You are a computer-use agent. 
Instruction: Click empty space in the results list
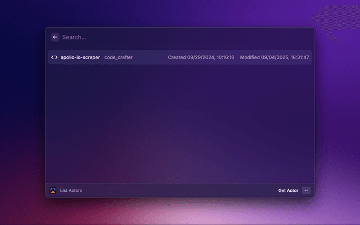[x=180, y=124]
